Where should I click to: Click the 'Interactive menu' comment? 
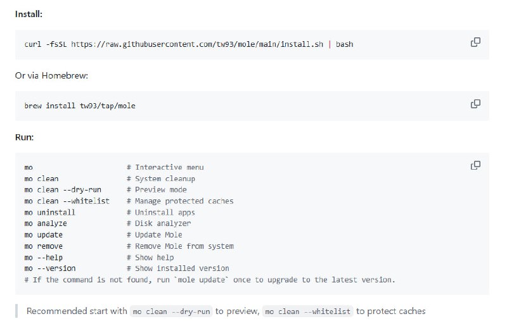[169, 168]
